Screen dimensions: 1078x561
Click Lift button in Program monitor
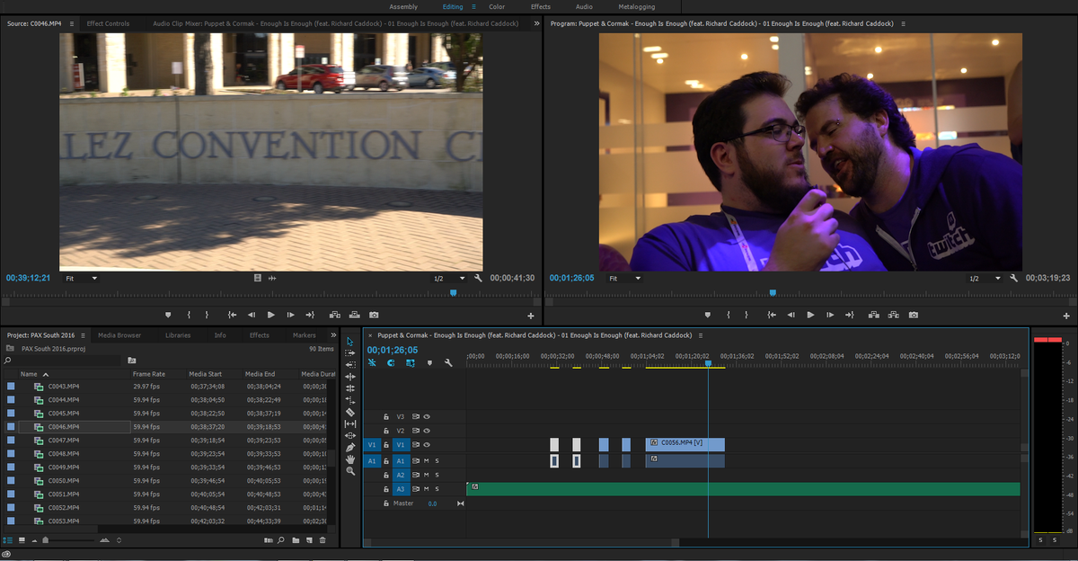click(874, 315)
